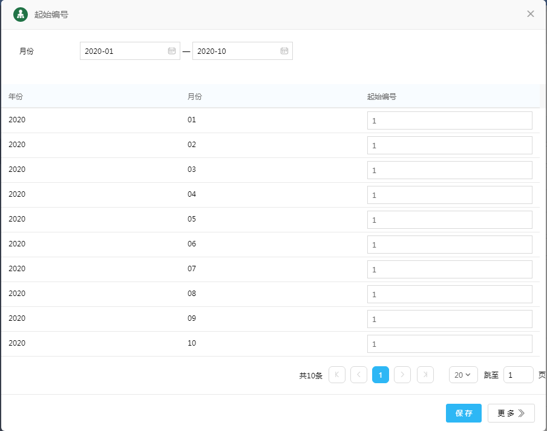The width and height of the screenshot is (547, 431).
Task: Click the 年份 column header
Action: 16,97
